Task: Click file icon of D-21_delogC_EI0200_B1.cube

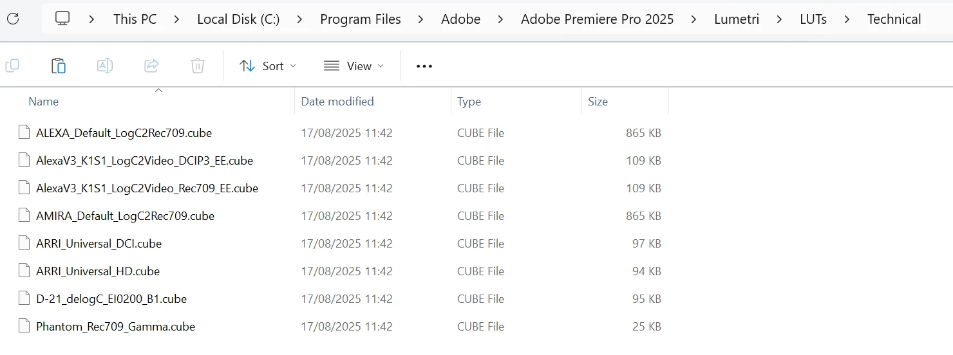Action: click(x=24, y=299)
